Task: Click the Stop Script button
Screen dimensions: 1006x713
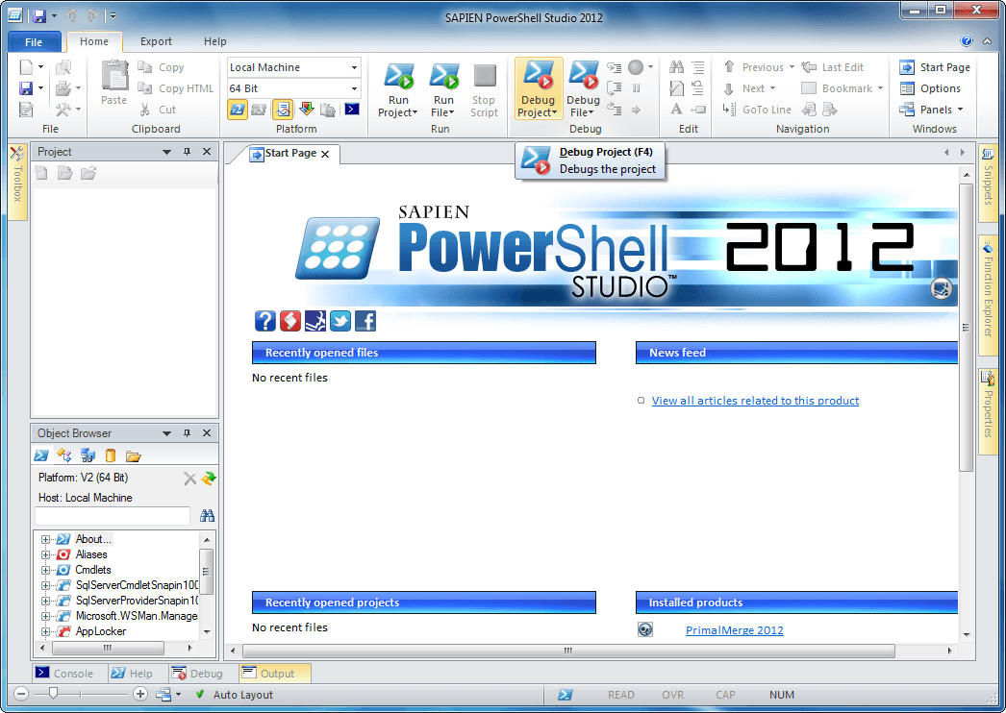Action: coord(484,89)
